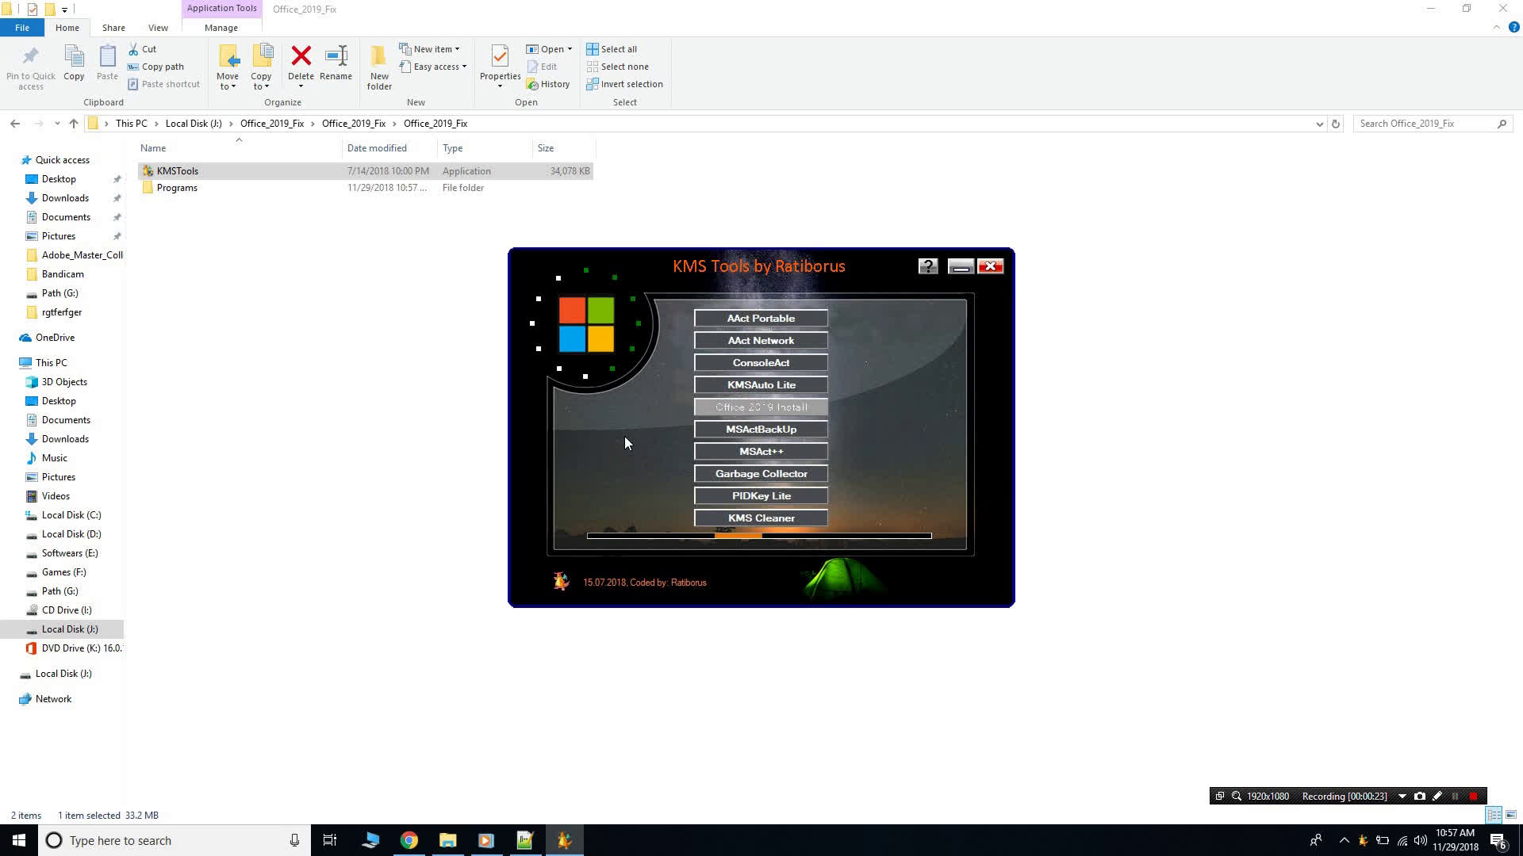Click the orange progress bar in KMS Tools
The width and height of the screenshot is (1523, 856).
pos(738,536)
